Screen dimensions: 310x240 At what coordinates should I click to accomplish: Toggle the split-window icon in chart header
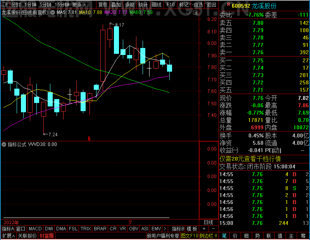[195, 13]
